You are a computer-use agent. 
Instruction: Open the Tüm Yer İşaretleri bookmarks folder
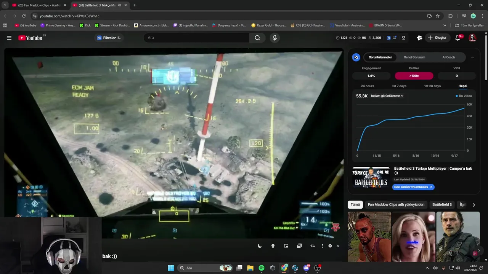[x=469, y=25]
